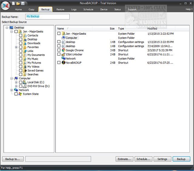Check the System State checkbox
The image size is (194, 171).
(x=16, y=94)
